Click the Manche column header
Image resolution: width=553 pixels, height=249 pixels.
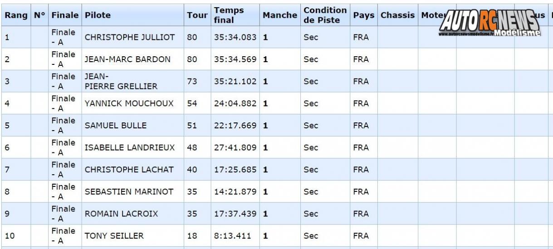coord(280,15)
